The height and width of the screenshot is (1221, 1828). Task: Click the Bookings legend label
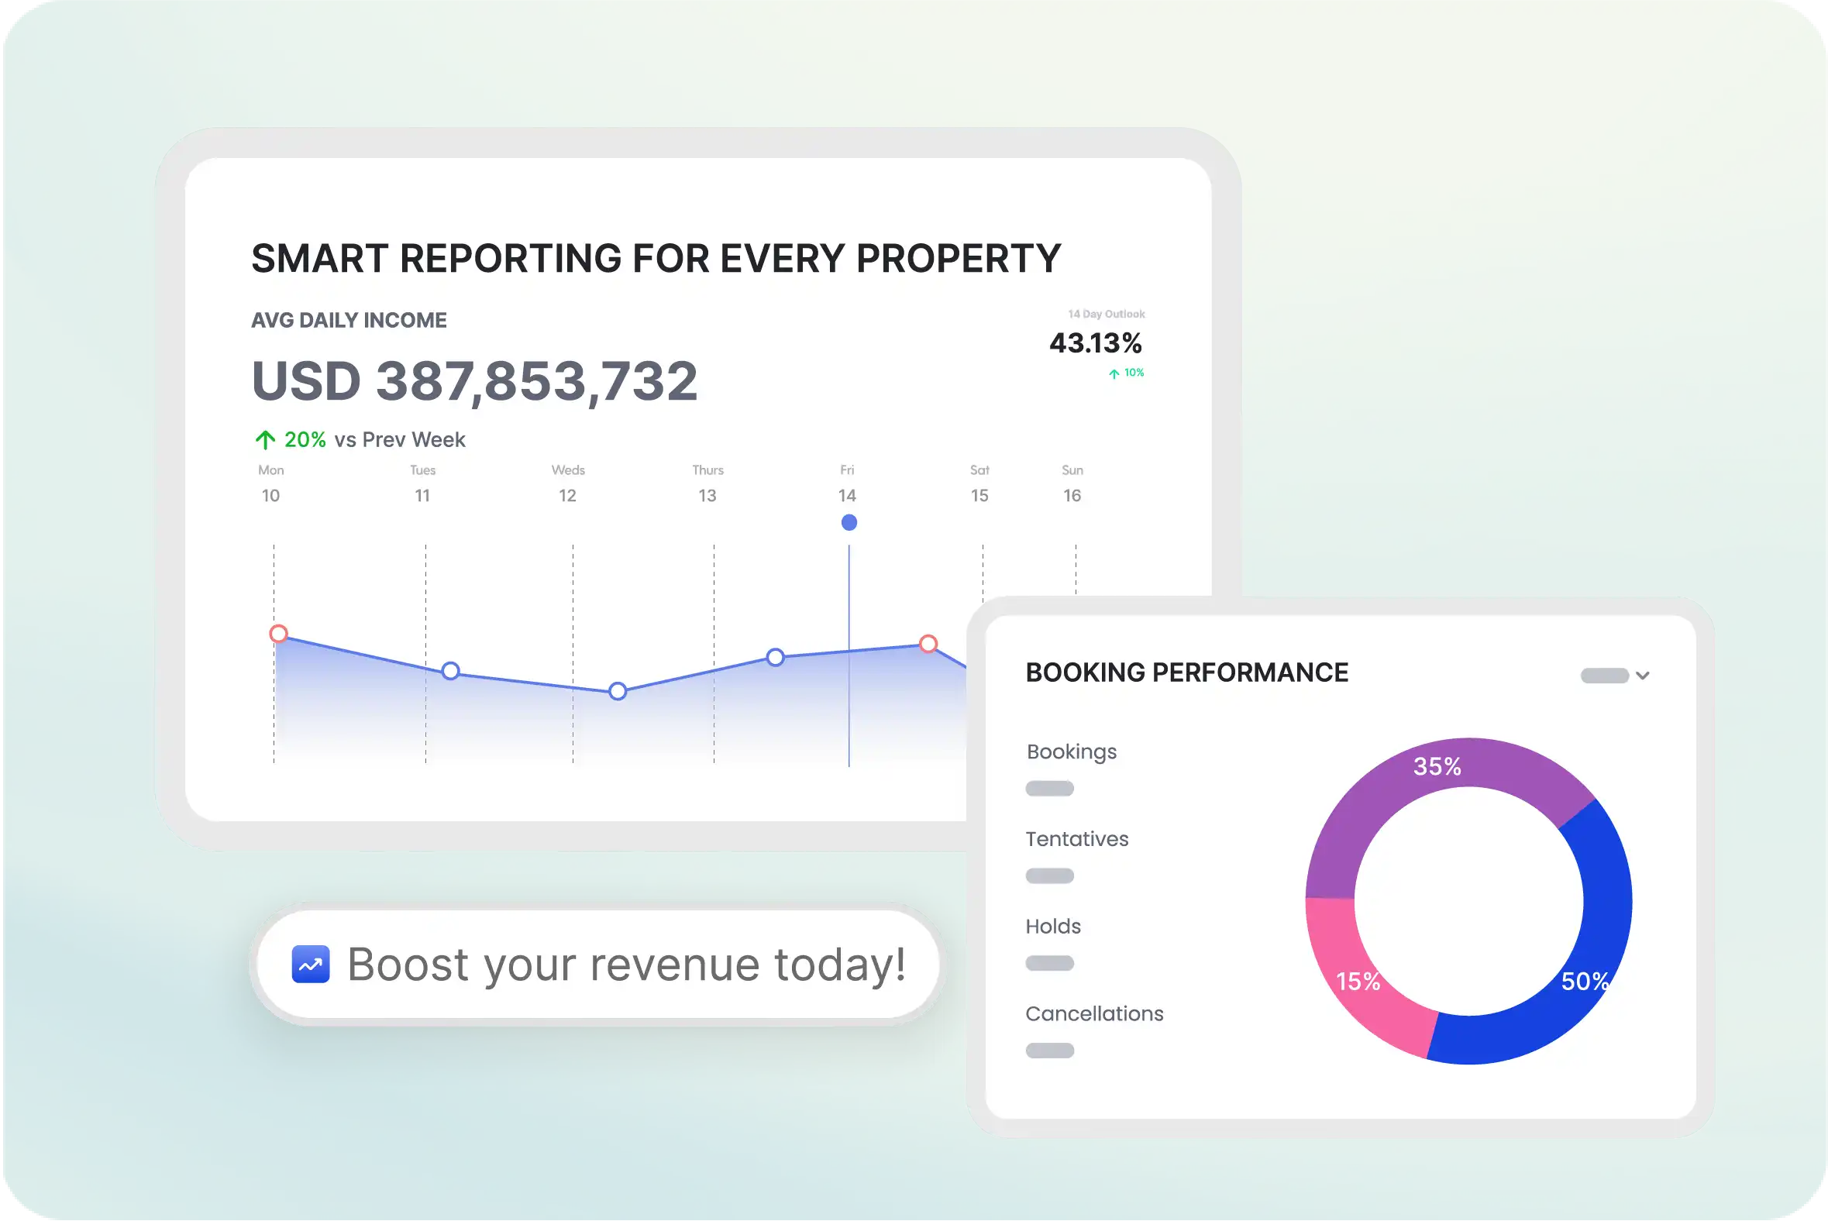[x=1071, y=752]
